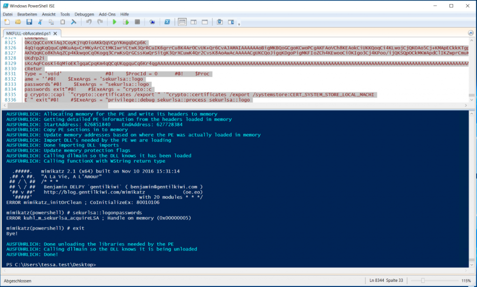Image resolution: width=477 pixels, height=287 pixels.
Task: Click the console prompt PS C:\Users\tessa.test\Desktop>
Action: click(51, 265)
